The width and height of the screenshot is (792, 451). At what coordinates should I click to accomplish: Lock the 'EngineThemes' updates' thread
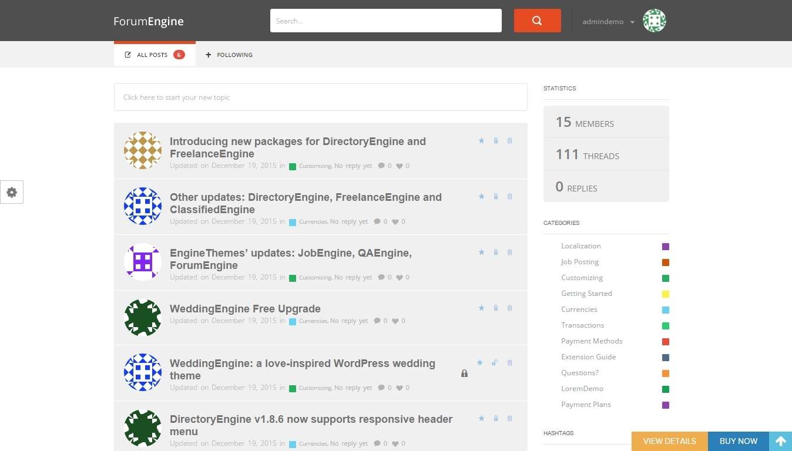coord(496,253)
